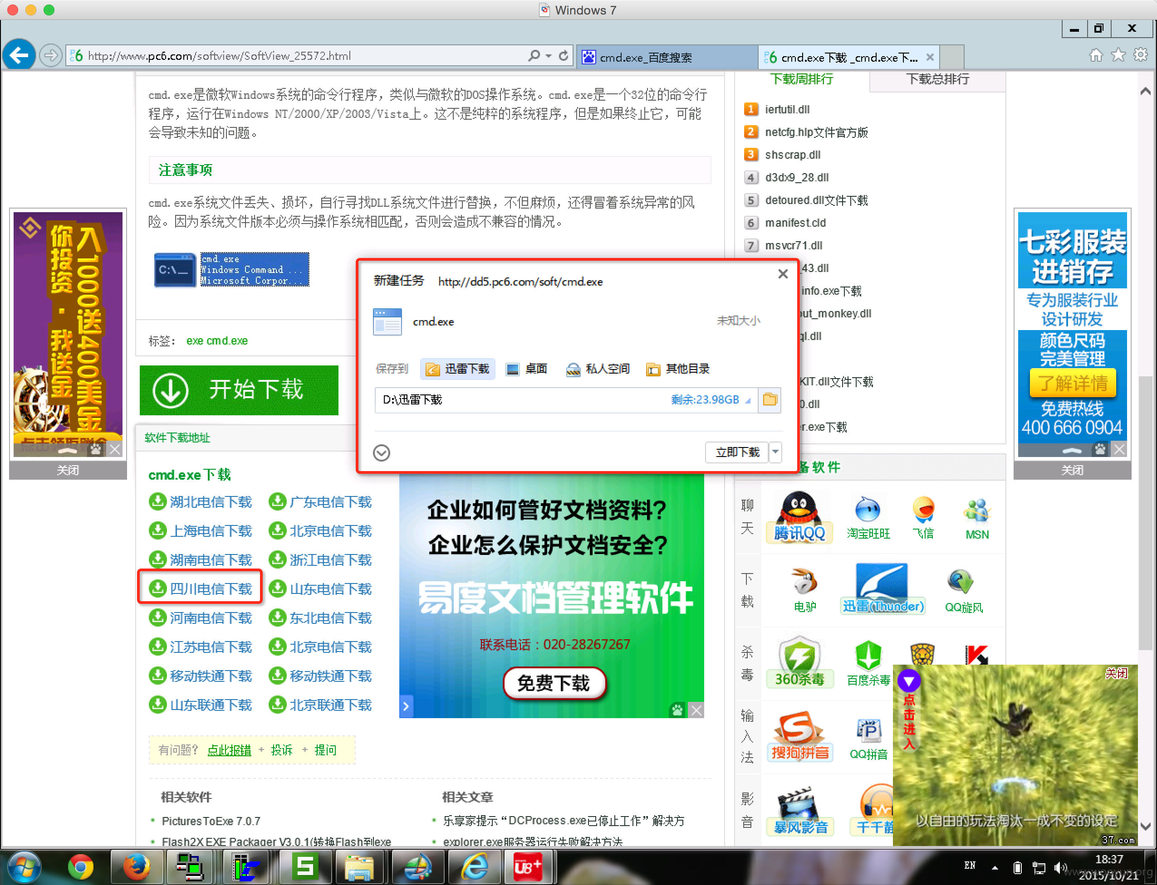Open d3dx9_28.dll ranking entry
The image size is (1157, 885).
[797, 177]
